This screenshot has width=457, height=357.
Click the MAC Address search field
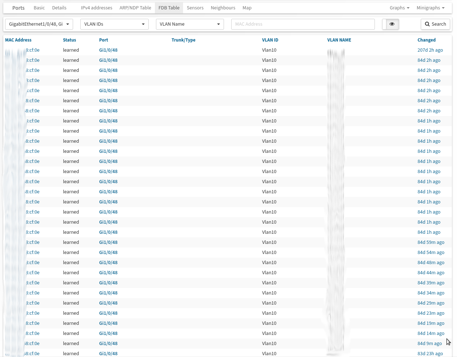[x=303, y=24]
